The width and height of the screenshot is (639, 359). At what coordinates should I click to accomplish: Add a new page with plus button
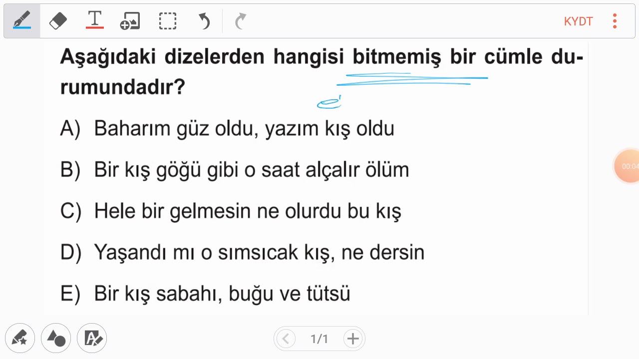pos(352,339)
